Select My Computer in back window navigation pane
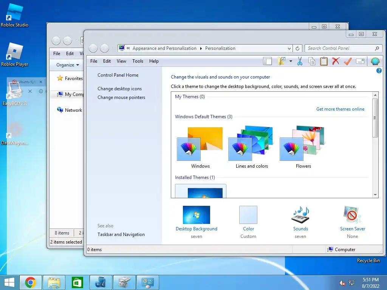This screenshot has width=387, height=290. pos(70,94)
